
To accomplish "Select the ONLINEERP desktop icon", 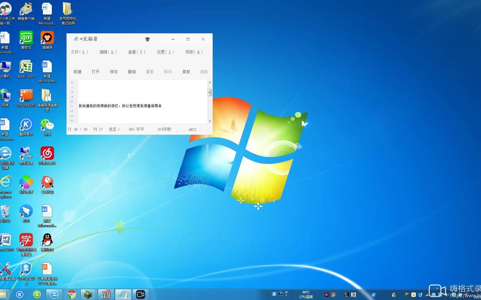I will point(26,98).
